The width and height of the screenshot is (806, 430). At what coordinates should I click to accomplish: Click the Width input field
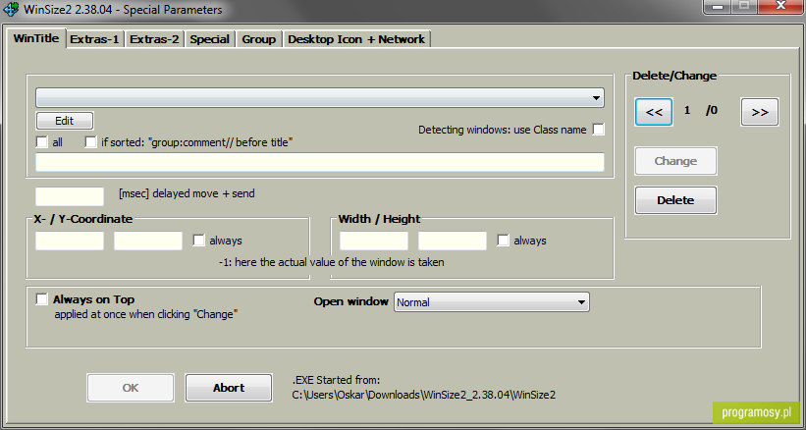coord(374,241)
